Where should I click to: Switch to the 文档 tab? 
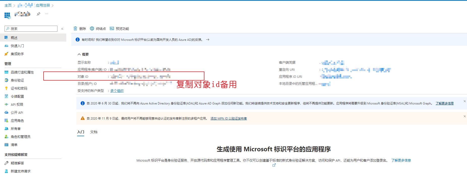[94, 132]
